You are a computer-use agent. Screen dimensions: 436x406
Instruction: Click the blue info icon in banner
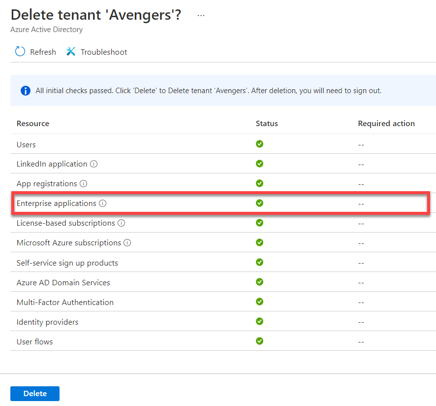pyautogui.click(x=26, y=91)
